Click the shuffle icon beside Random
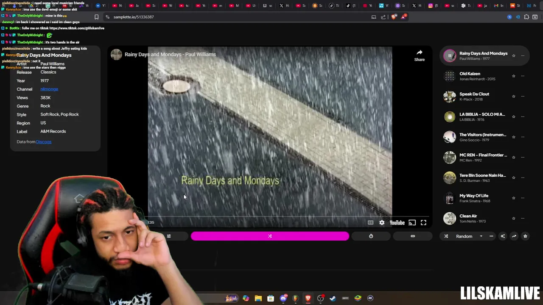The width and height of the screenshot is (543, 305). pos(446,236)
